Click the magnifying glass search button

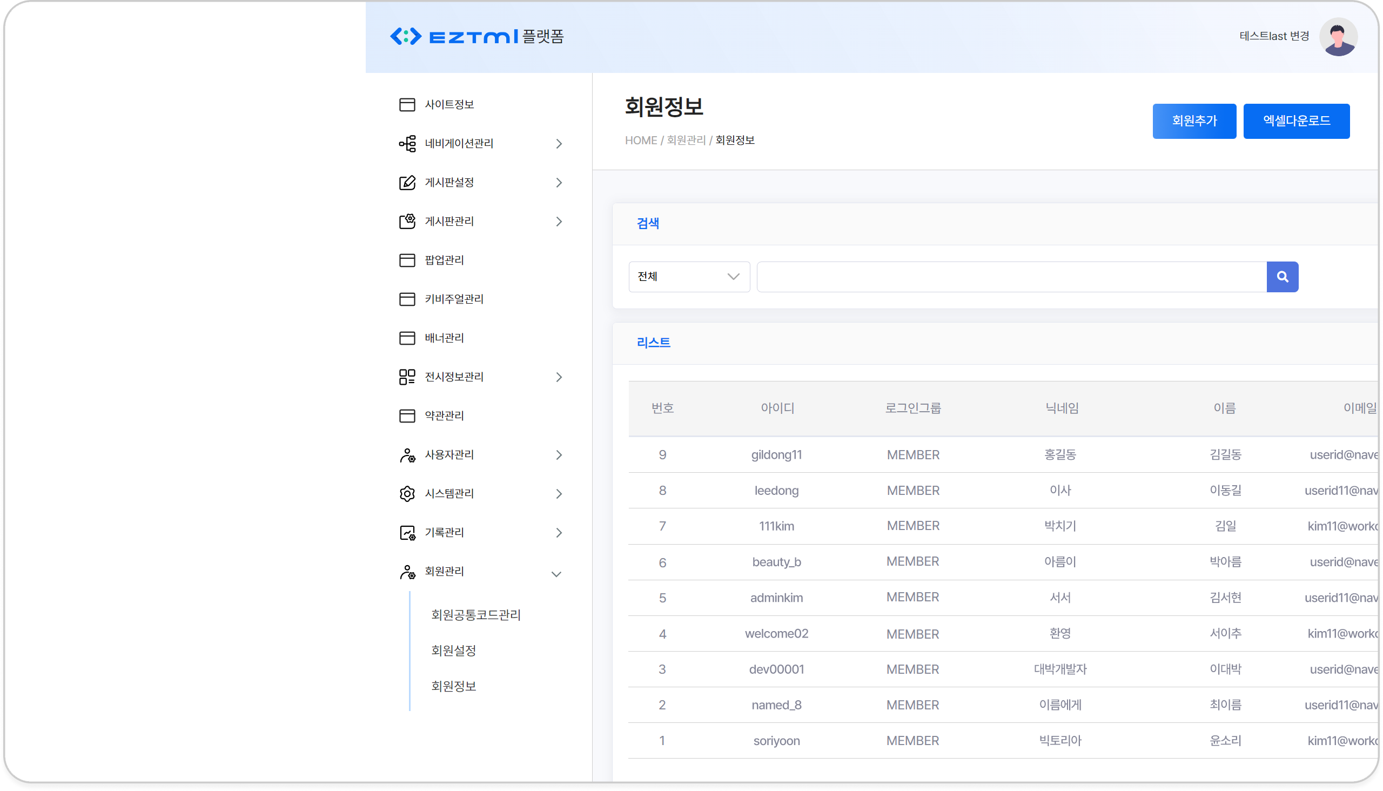tap(1282, 277)
